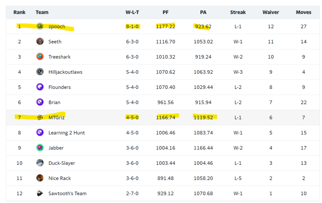Image resolution: width=322 pixels, height=203 pixels.
Task: Open the Seeth team page link
Action: (55, 42)
